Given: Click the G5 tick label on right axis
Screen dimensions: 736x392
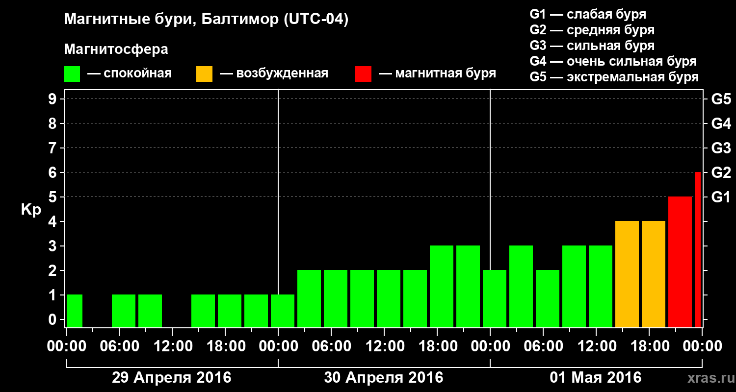Looking at the screenshot, I should [x=721, y=99].
